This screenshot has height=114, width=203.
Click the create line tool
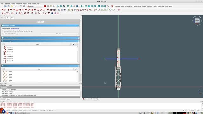[5, 13]
